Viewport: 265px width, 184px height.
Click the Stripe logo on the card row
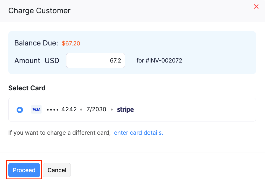tap(125, 109)
